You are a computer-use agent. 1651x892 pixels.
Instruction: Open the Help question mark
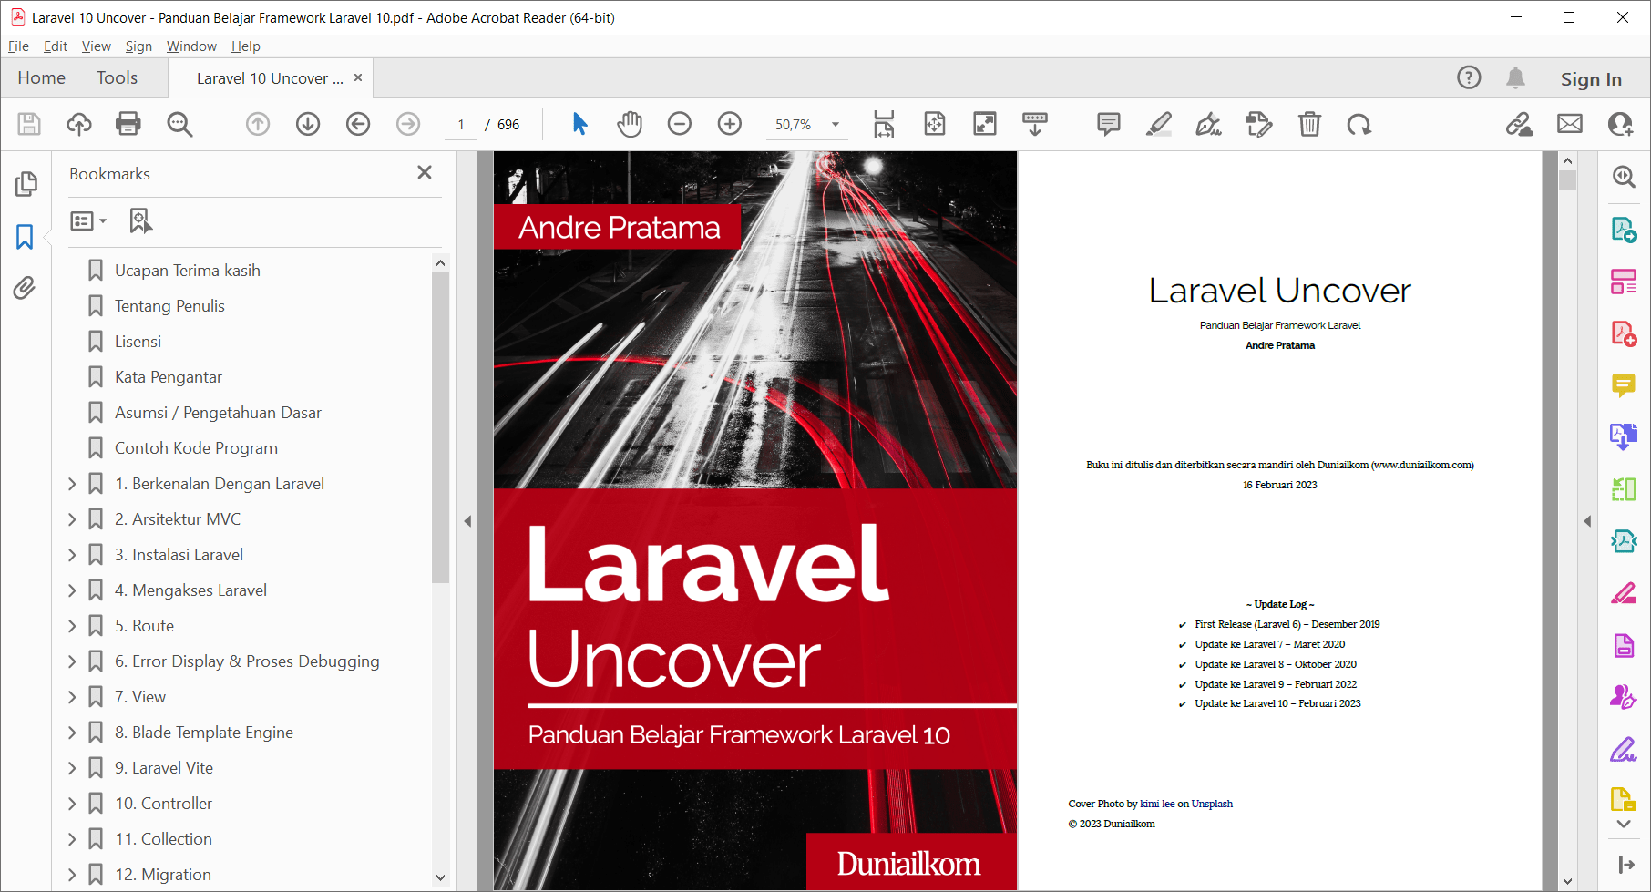coord(1469,78)
